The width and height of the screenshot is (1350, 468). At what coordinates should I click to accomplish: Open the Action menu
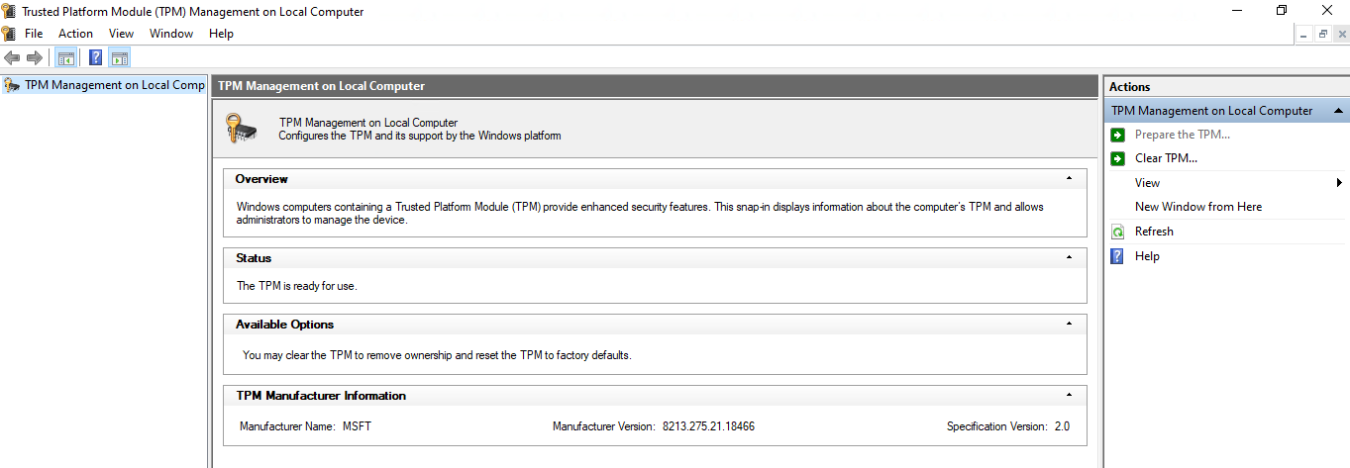pyautogui.click(x=75, y=34)
